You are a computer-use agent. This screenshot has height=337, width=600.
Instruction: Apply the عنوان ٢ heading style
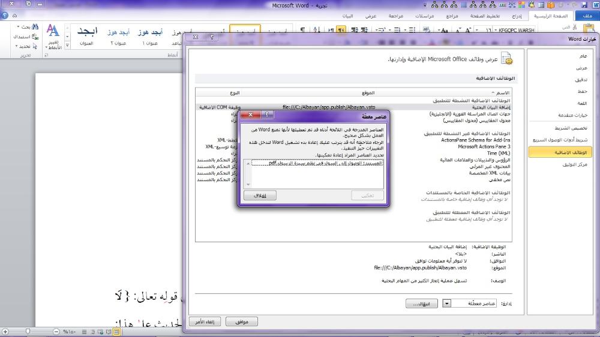(x=119, y=36)
